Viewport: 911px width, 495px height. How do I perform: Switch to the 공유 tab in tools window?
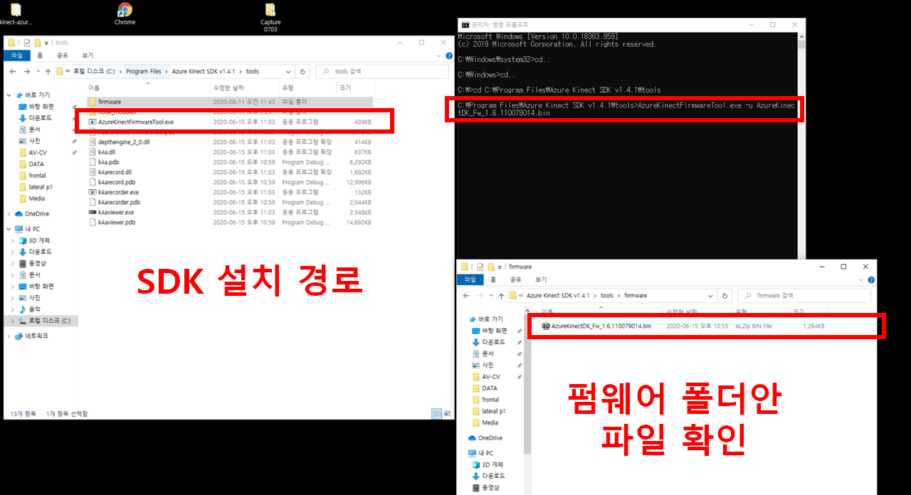click(x=62, y=55)
